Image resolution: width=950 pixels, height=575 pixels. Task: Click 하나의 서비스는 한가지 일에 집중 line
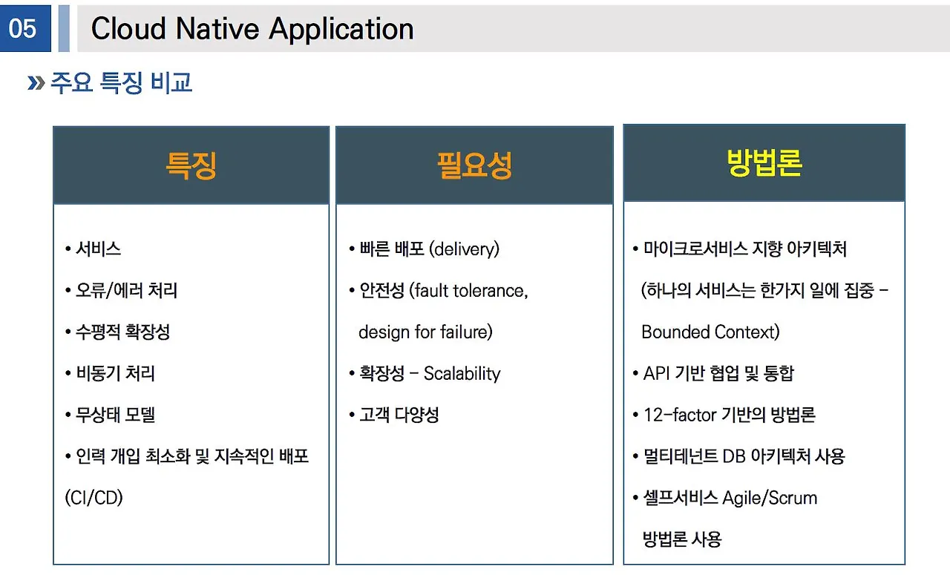tap(764, 290)
